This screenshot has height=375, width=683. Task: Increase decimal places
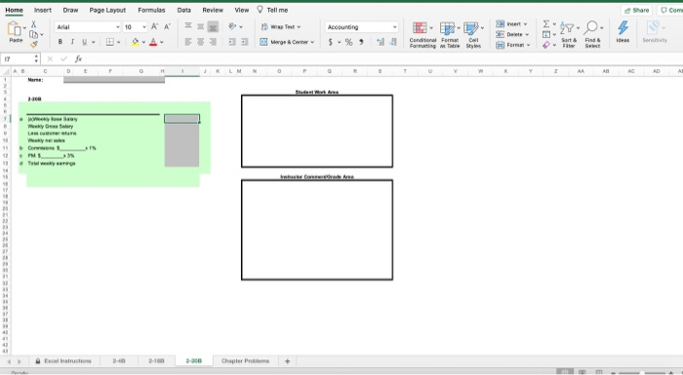click(x=381, y=42)
